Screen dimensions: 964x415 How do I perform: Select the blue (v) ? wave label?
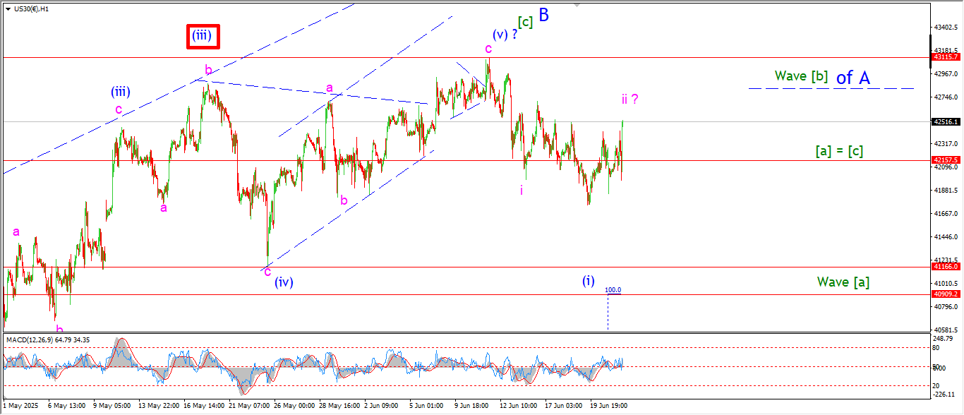505,35
